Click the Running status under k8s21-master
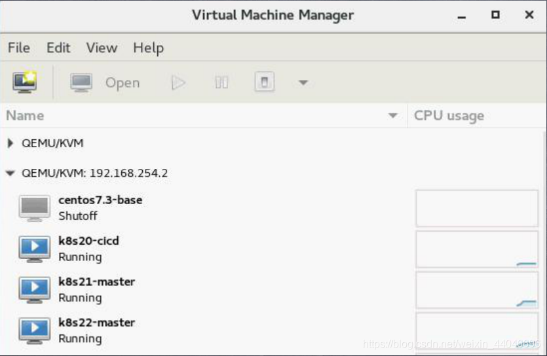This screenshot has height=356, width=547. [80, 298]
